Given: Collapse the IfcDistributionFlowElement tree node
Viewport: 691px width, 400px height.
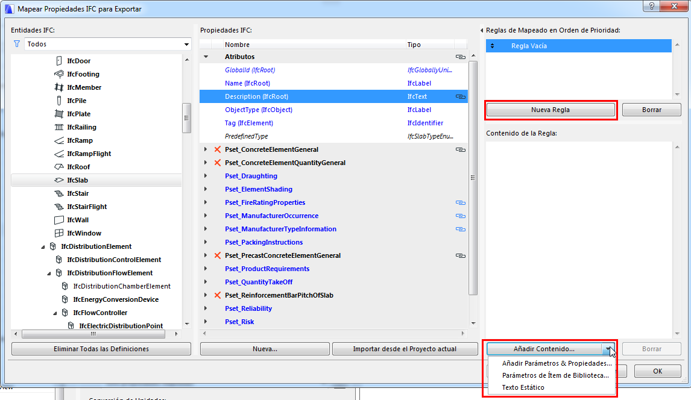Looking at the screenshot, I should (x=49, y=273).
